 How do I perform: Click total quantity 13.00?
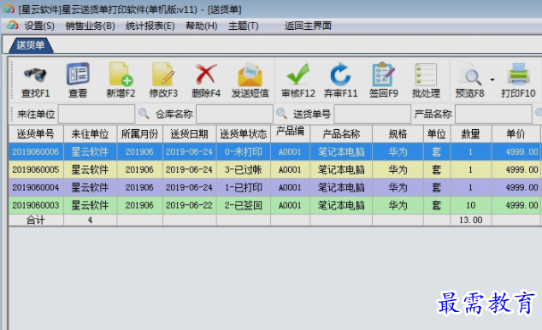[471, 220]
